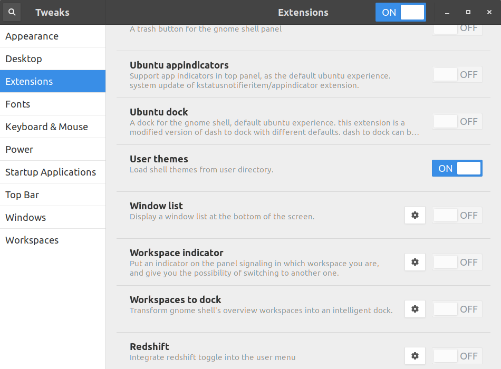Click 'Load shell themes from user directory' text
This screenshot has width=501, height=369.
201,170
